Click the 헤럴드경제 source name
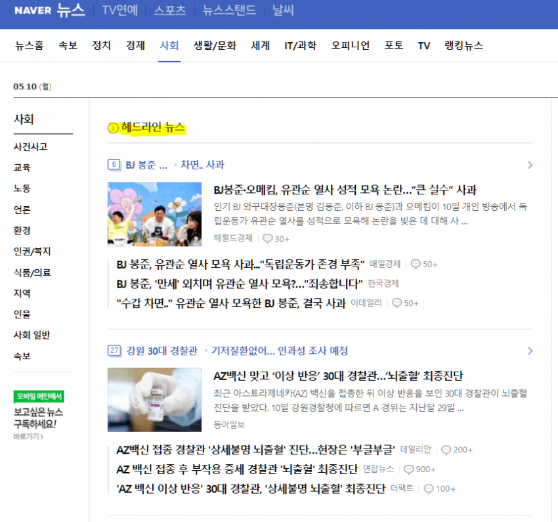The width and height of the screenshot is (558, 522). pos(233,238)
